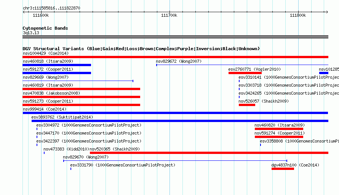This screenshot has width=339, height=195.
Task: Select the red nsv470838 loss bar
Action: [81, 97]
